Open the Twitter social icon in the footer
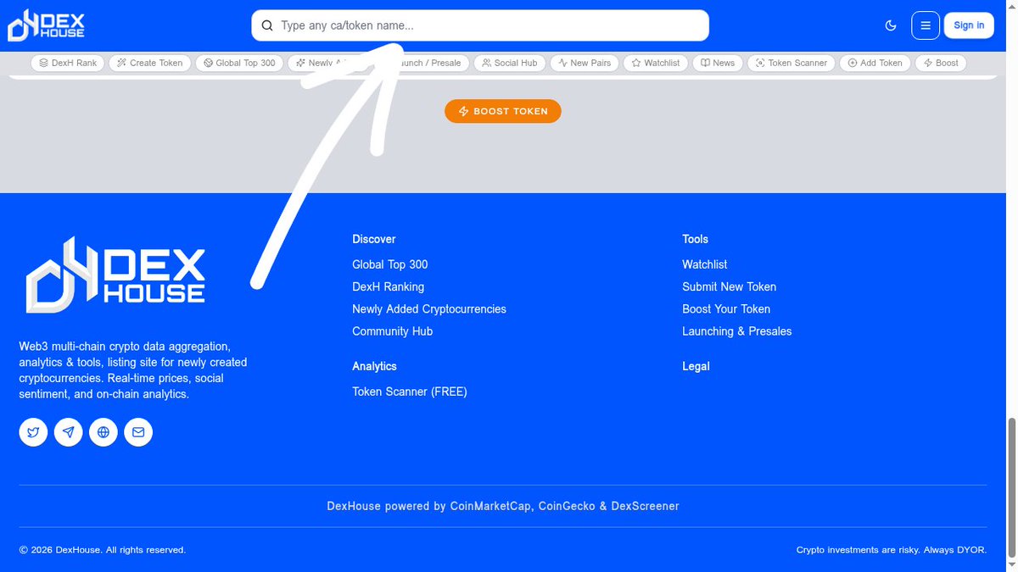1018x572 pixels. pos(33,432)
